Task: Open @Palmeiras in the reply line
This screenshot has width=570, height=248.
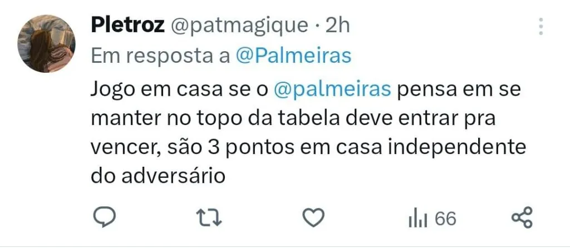Action: click(293, 57)
